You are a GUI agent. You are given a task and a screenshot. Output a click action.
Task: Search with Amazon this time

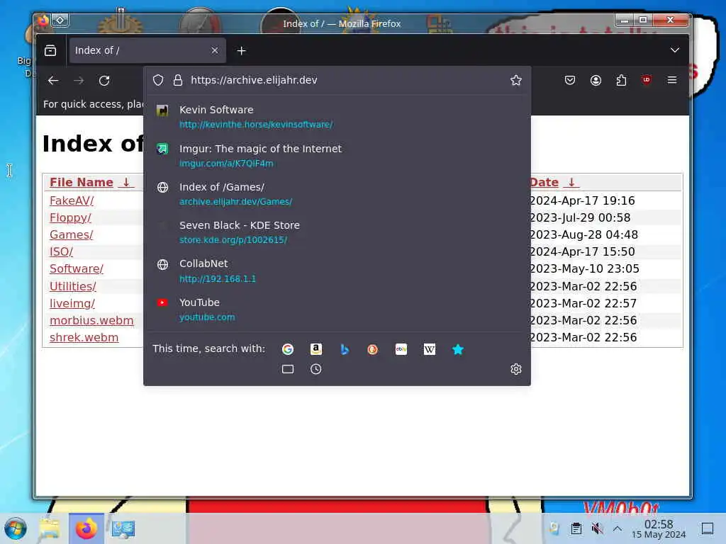pyautogui.click(x=315, y=349)
